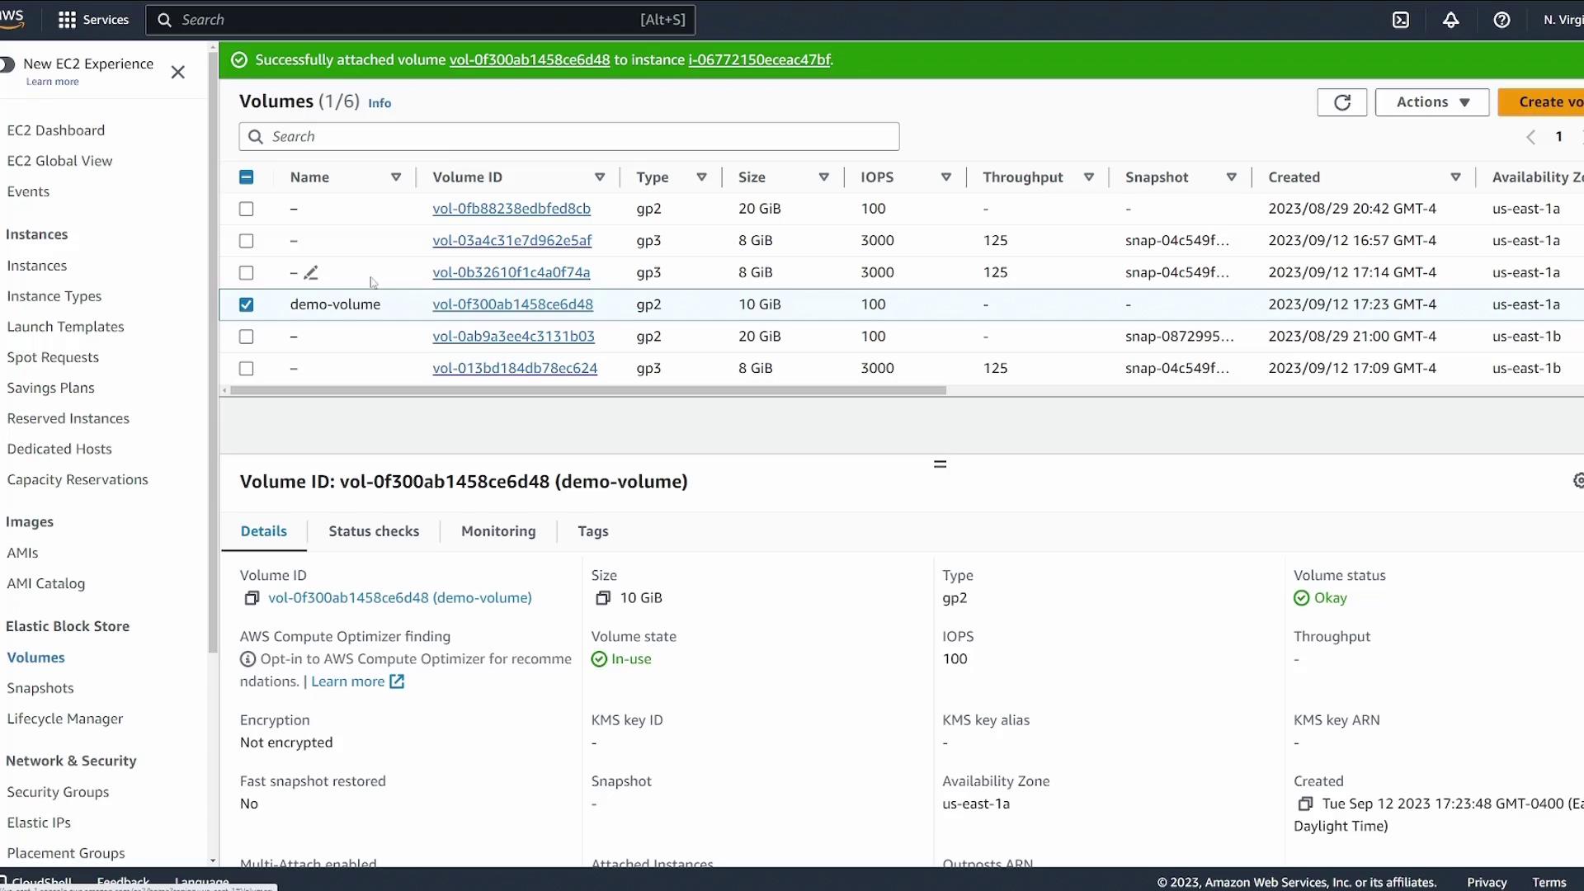Select checkbox for vol-0fb88238edbfed8cb row

[x=246, y=209]
